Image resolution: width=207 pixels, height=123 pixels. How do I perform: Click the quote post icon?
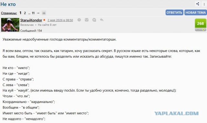[94, 20]
